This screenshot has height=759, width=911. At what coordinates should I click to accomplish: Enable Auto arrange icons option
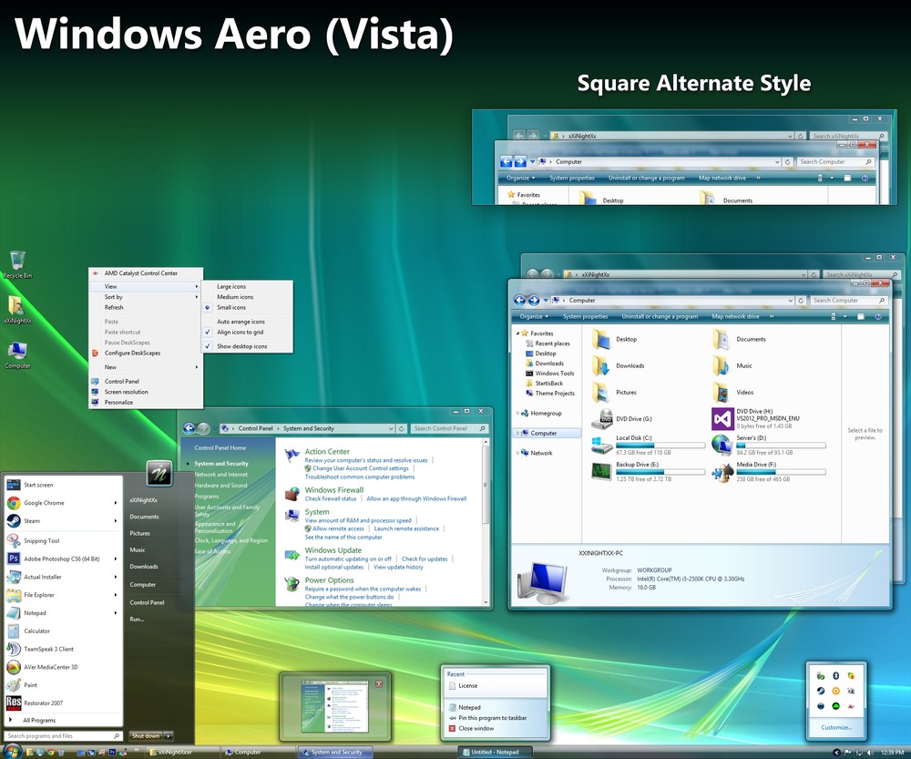[x=248, y=322]
